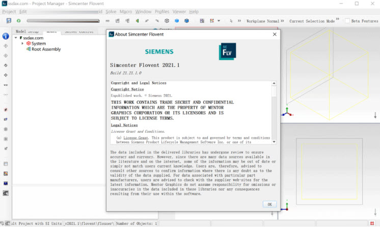Click 'Number of Objects: 1' in status bar
The image size is (380, 227).
coord(137,223)
